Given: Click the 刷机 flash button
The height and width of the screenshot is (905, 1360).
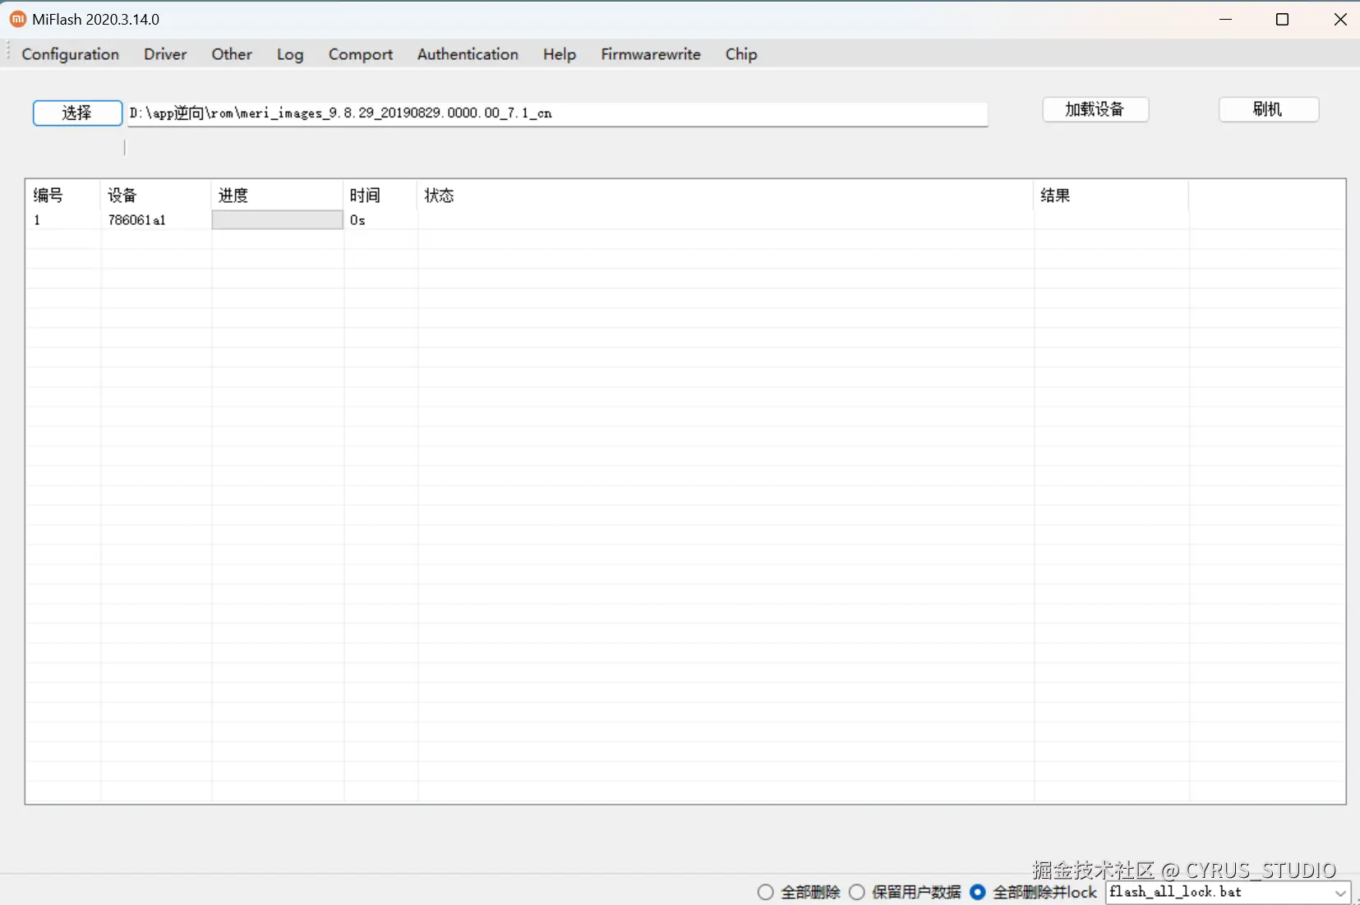Looking at the screenshot, I should click(1269, 109).
